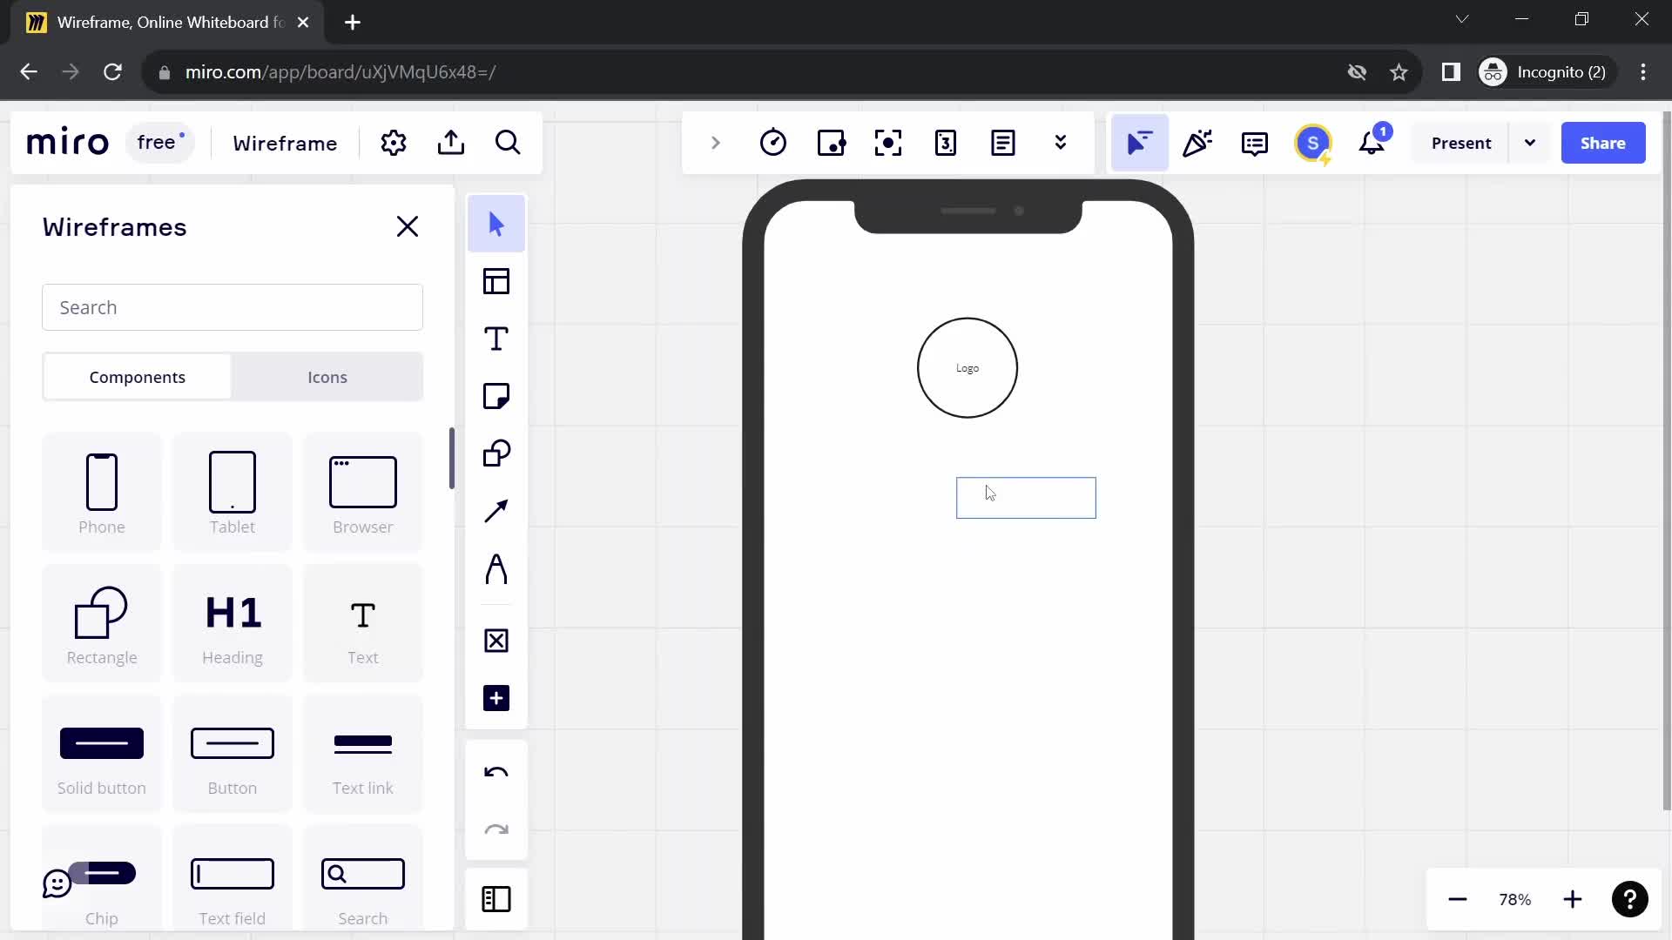Expand the search bar in wireframes
This screenshot has height=940, width=1672.
pos(233,307)
